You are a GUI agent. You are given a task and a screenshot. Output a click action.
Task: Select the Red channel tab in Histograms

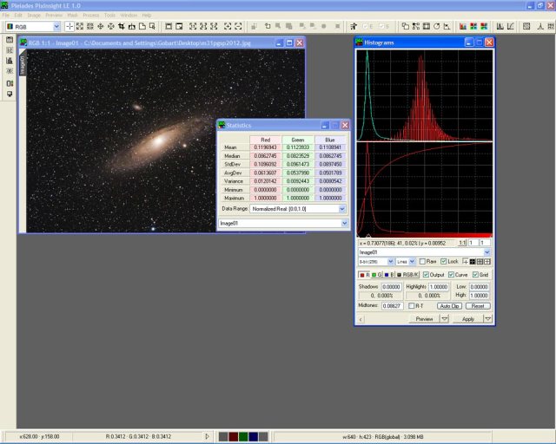(x=363, y=274)
